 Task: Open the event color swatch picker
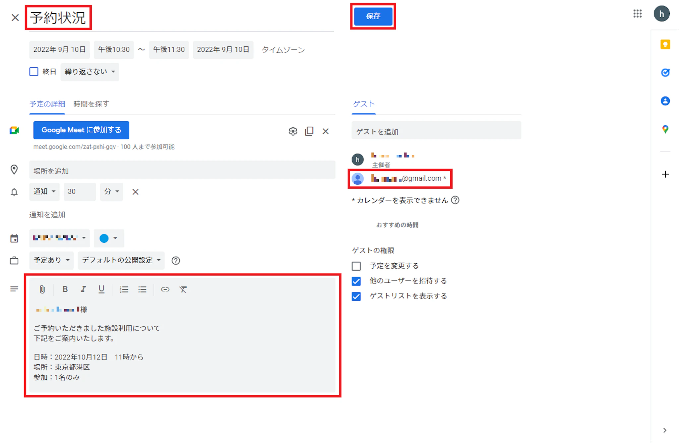tap(108, 238)
